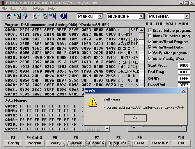
Task: Click the Read button
Action: (76, 143)
